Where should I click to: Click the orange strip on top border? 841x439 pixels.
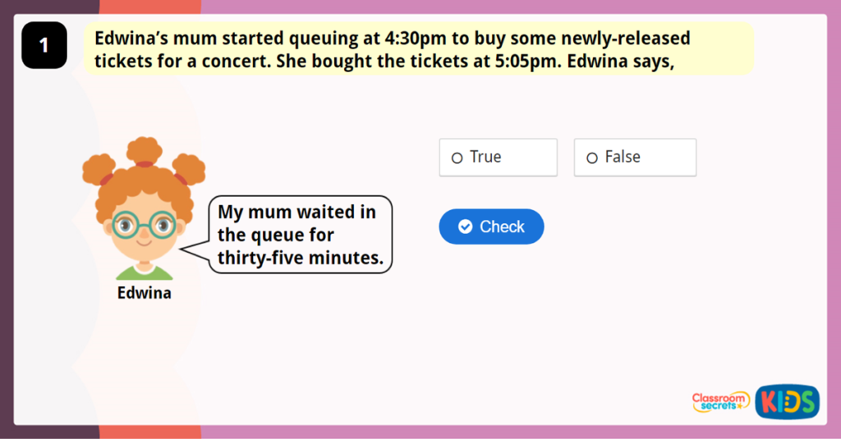149,7
